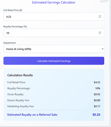Select the 10% royalty percentage result

[x=98, y=88]
